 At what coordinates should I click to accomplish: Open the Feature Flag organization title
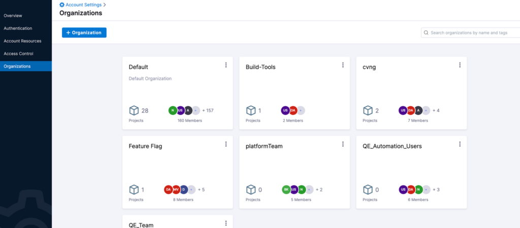pyautogui.click(x=145, y=146)
